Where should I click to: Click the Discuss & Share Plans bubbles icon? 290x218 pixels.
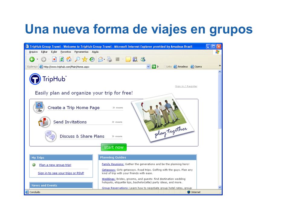coord(50,136)
